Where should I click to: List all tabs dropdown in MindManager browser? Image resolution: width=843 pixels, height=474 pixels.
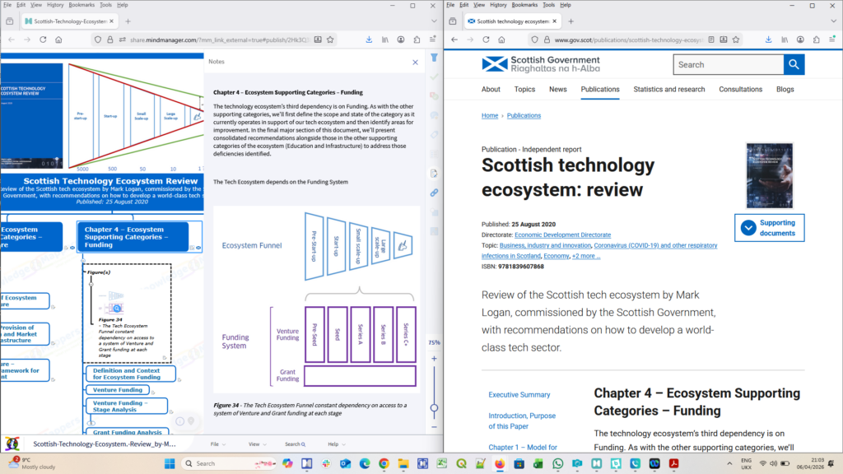[434, 21]
